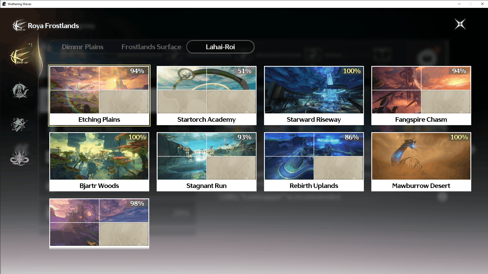Close the region menu with the X icon
Viewport: 488px width, 274px height.
point(460,24)
